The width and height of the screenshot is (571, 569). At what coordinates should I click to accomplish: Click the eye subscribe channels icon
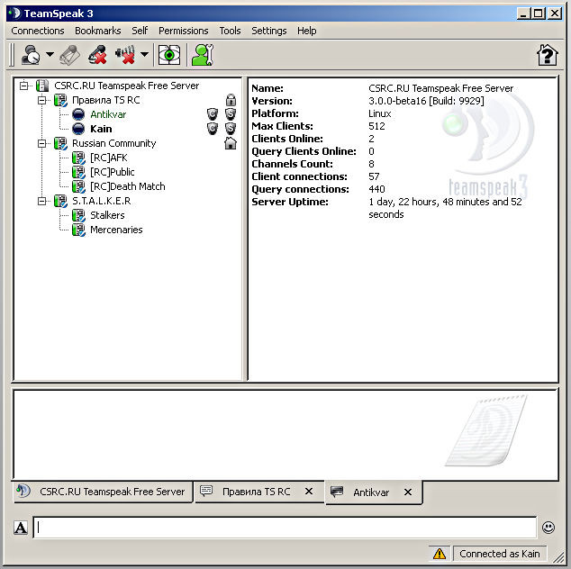pyautogui.click(x=169, y=55)
